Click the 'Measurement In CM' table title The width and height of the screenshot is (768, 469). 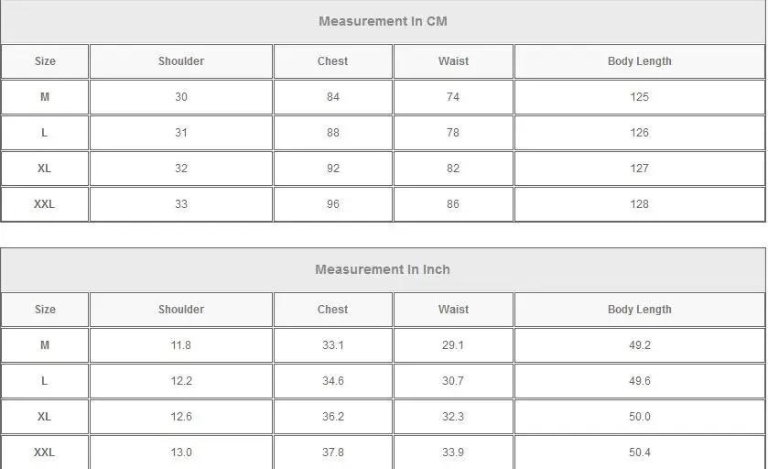pos(383,21)
